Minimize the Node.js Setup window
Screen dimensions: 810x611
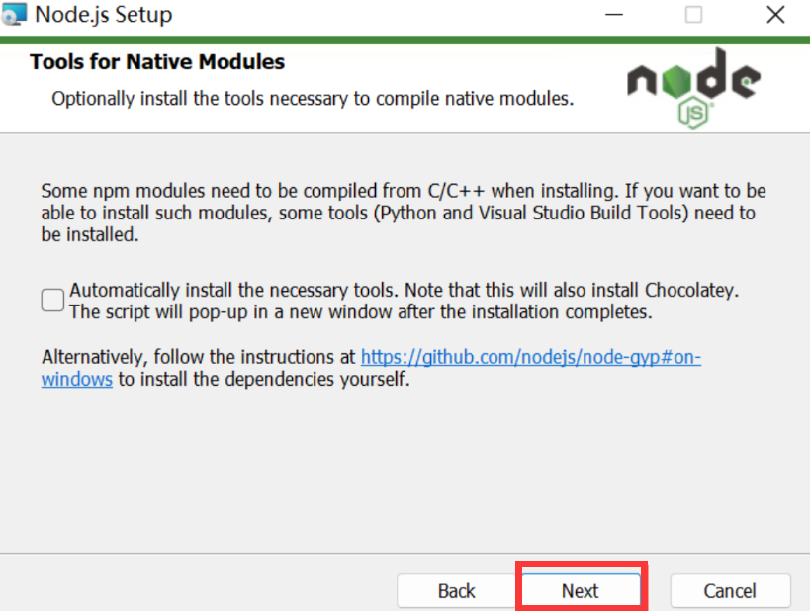[x=614, y=15]
